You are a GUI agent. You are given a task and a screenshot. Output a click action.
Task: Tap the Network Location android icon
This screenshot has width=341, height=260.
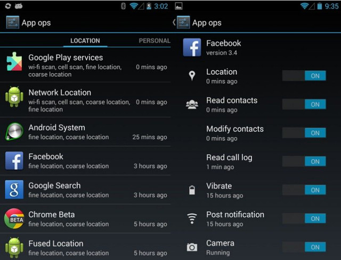pyautogui.click(x=14, y=97)
